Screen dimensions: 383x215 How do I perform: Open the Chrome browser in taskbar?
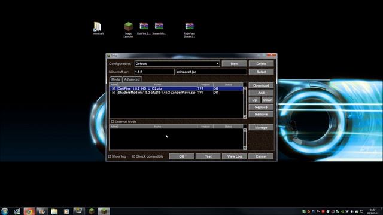(x=29, y=211)
